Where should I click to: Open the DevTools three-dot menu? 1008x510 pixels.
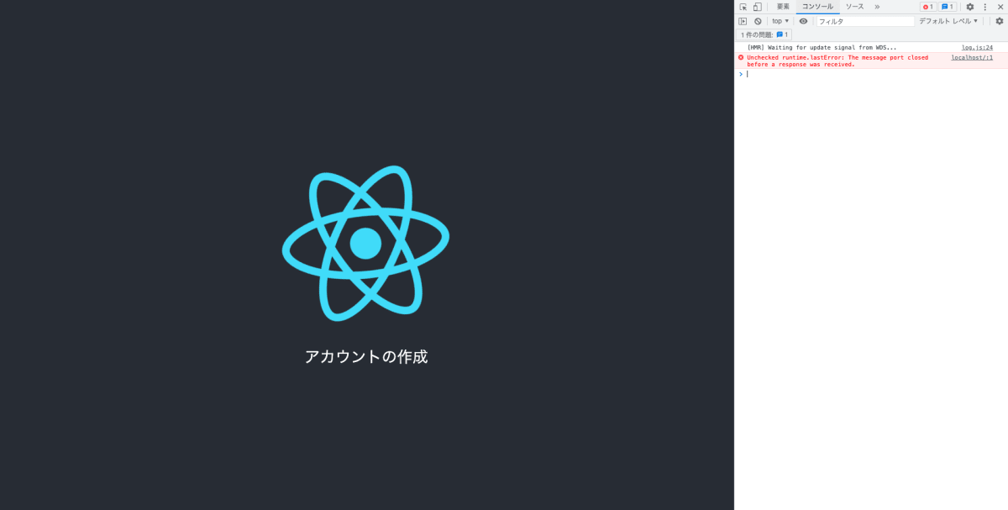[x=985, y=7]
